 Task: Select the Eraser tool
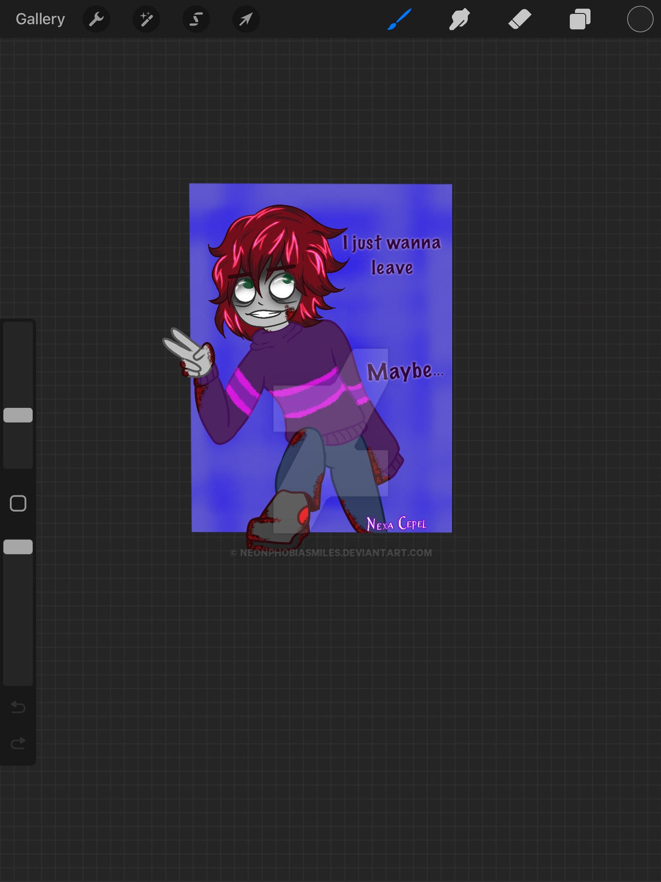520,20
